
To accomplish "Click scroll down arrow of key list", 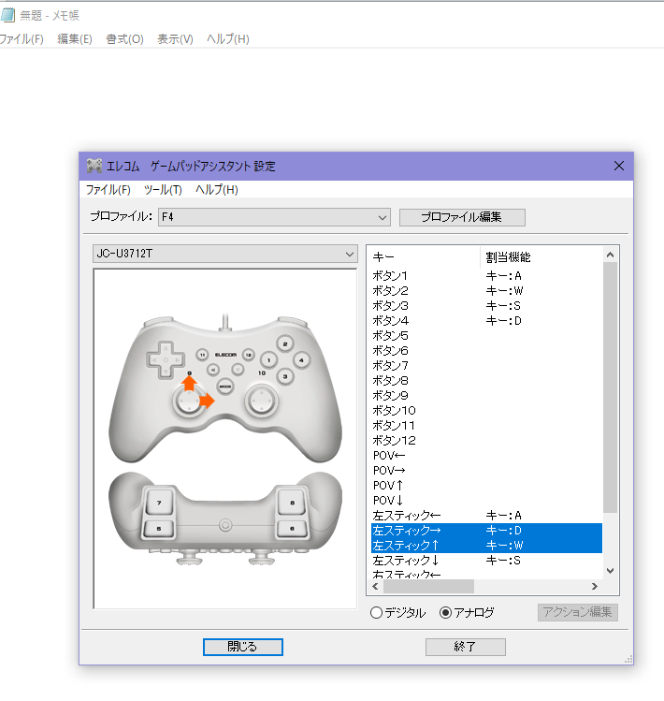I will (610, 571).
